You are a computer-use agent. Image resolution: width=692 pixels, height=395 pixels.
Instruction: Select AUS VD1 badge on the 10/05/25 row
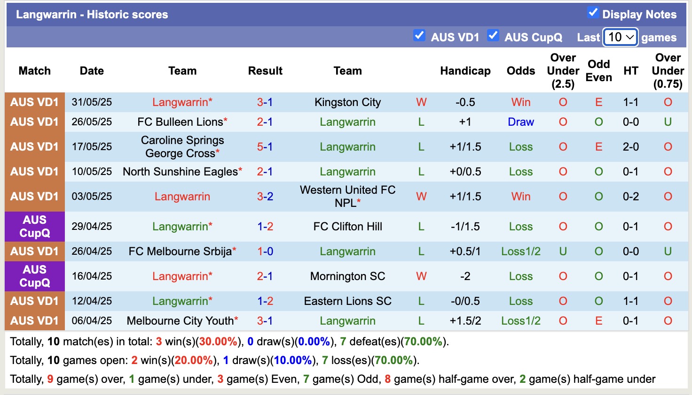(34, 171)
